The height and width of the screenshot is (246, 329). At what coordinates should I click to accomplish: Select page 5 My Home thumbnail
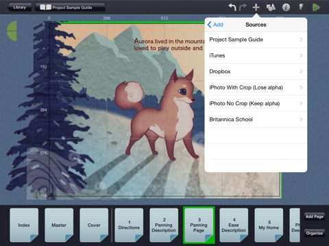click(x=269, y=225)
